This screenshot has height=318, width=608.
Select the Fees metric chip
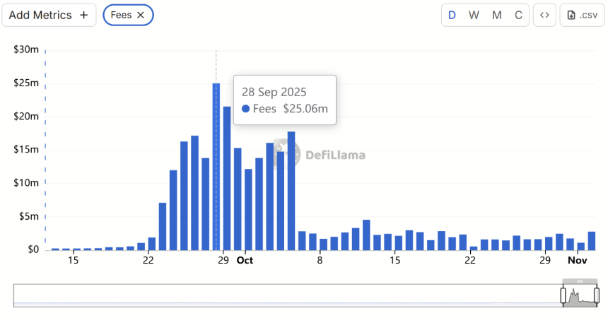(120, 15)
